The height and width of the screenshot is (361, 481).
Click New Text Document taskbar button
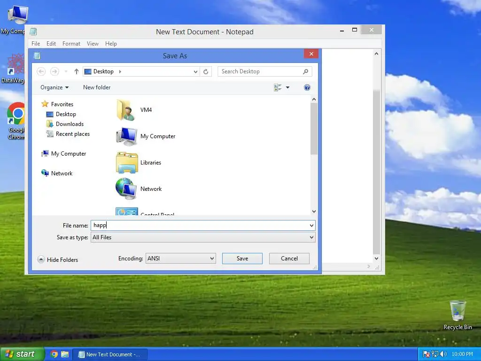click(x=110, y=354)
